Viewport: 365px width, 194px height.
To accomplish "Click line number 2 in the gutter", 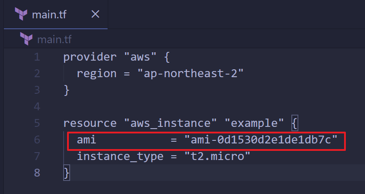I will tap(37, 74).
